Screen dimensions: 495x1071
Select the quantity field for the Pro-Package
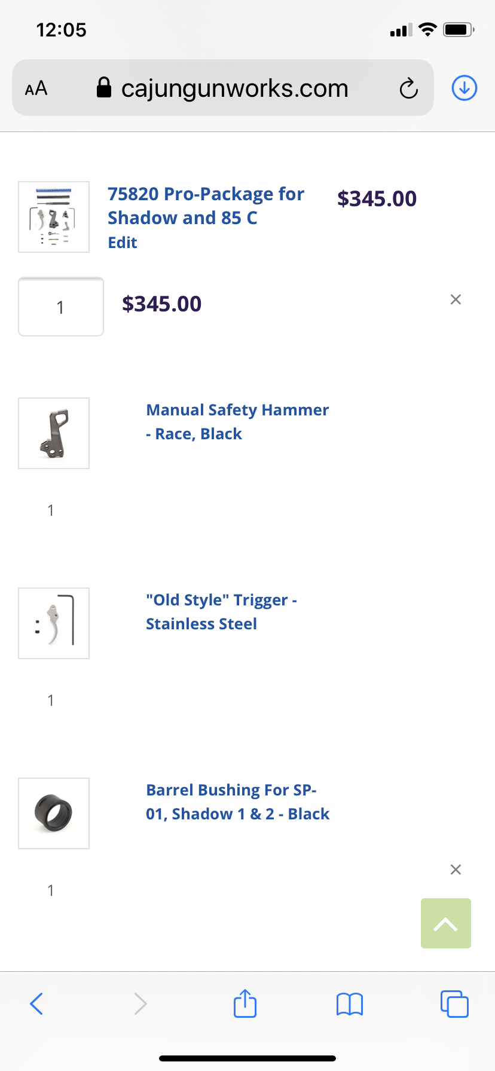pyautogui.click(x=61, y=307)
